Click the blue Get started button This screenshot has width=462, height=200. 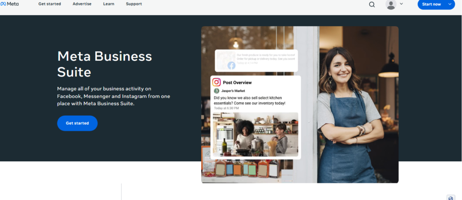pyautogui.click(x=77, y=123)
